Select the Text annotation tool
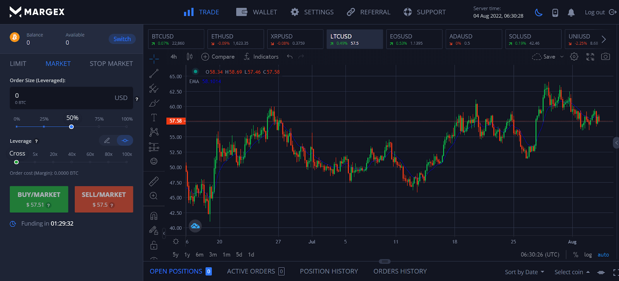Image resolution: width=619 pixels, height=281 pixels. [x=154, y=118]
